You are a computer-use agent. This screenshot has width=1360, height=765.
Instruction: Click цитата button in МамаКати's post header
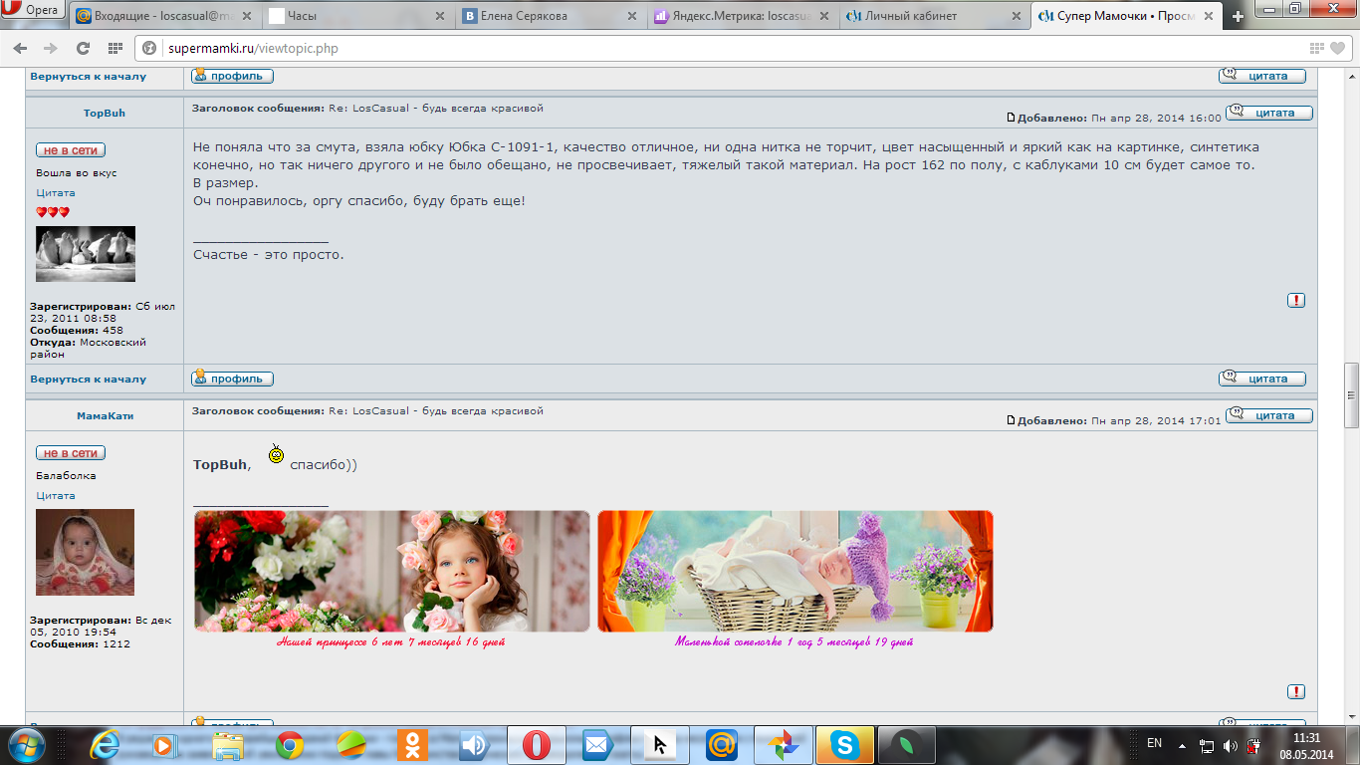tap(1268, 415)
